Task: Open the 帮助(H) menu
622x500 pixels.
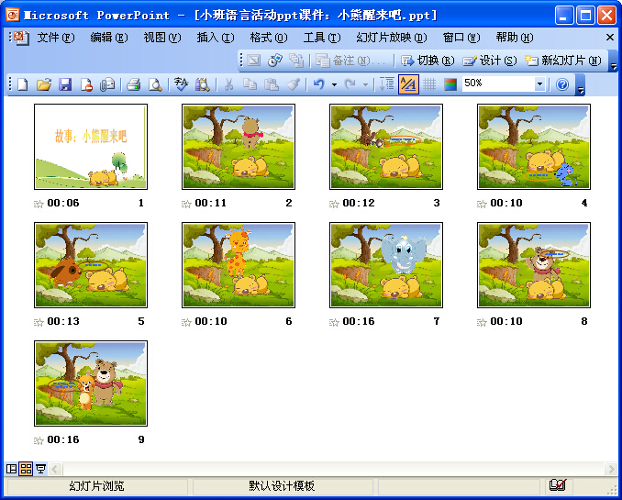Action: (515, 38)
